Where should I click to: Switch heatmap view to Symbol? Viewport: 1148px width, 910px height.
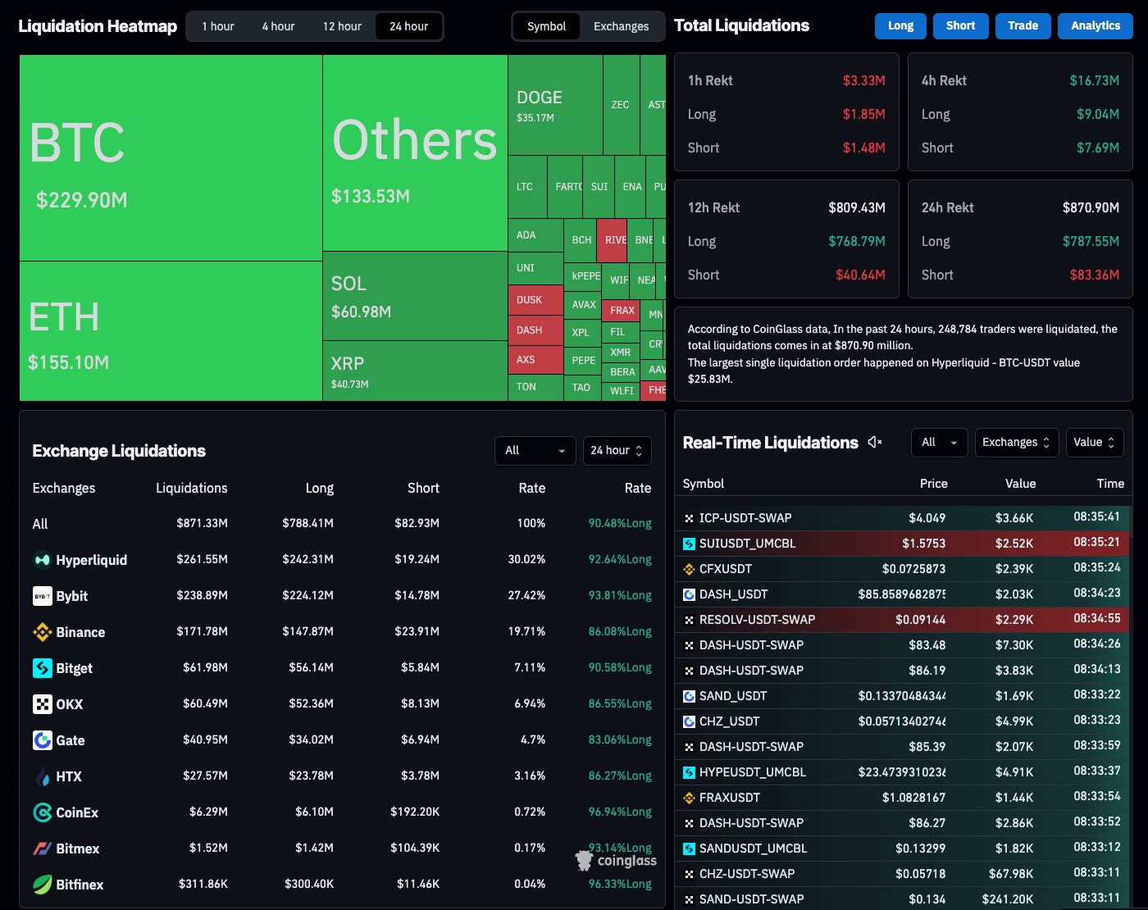tap(546, 26)
